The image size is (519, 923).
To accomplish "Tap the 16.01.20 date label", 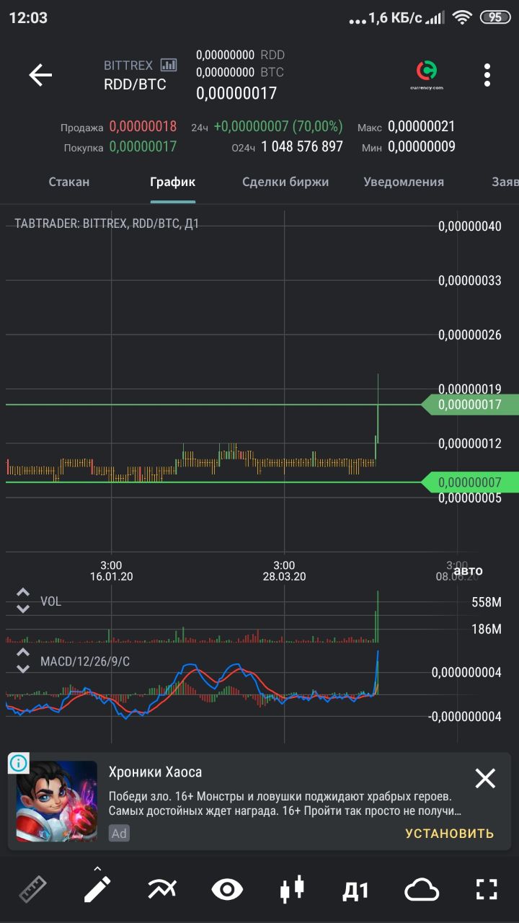I will coord(111,577).
